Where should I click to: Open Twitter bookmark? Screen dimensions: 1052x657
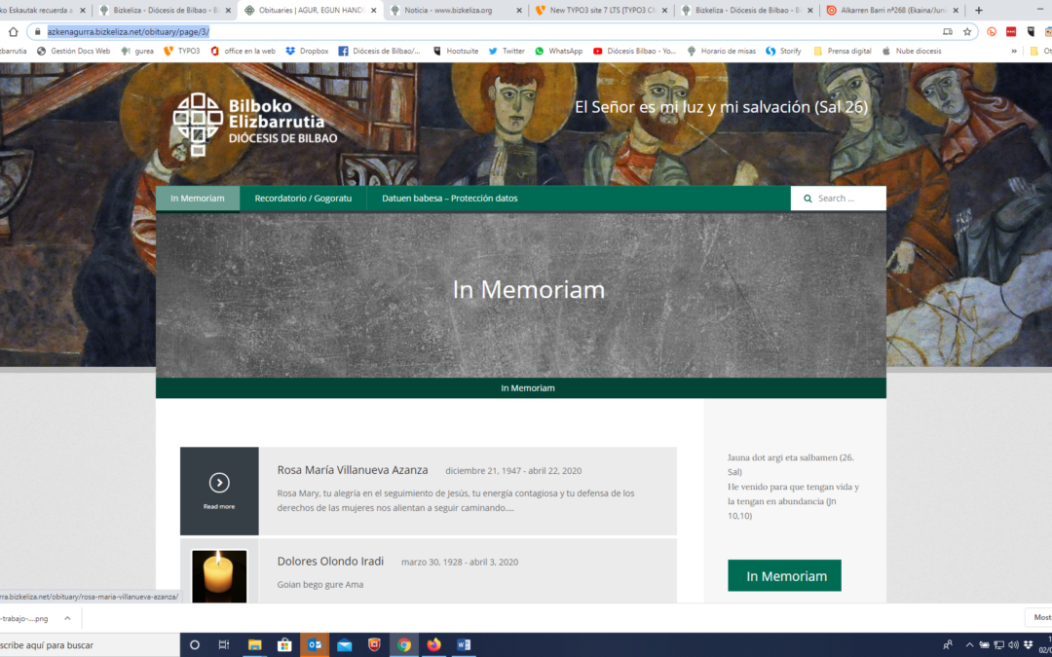tap(507, 51)
